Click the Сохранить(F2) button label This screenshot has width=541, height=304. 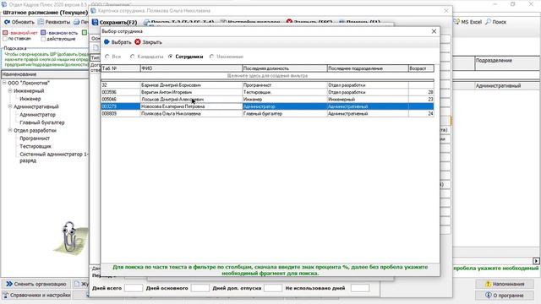coord(118,23)
